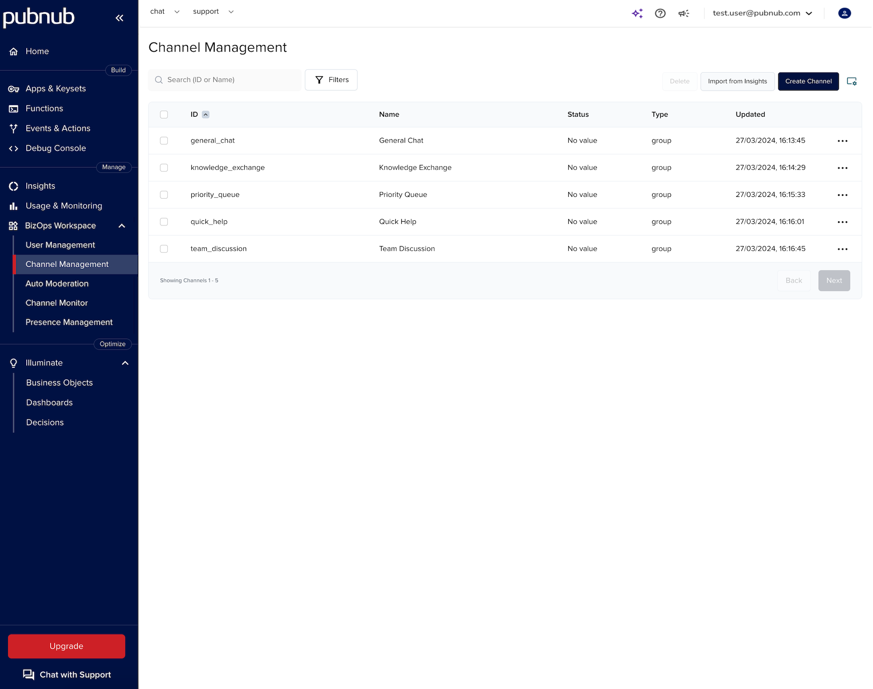Viewport: 873px width, 689px height.
Task: Select the general_chat row checkbox
Action: point(164,141)
